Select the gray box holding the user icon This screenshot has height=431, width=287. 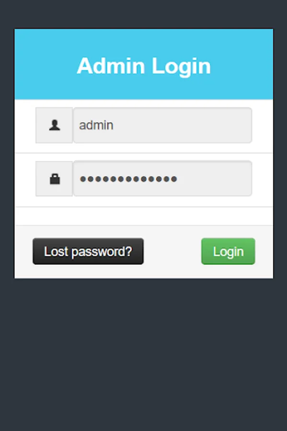[54, 125]
